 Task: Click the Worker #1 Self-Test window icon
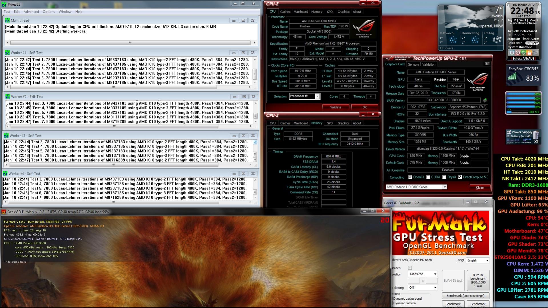[7, 53]
